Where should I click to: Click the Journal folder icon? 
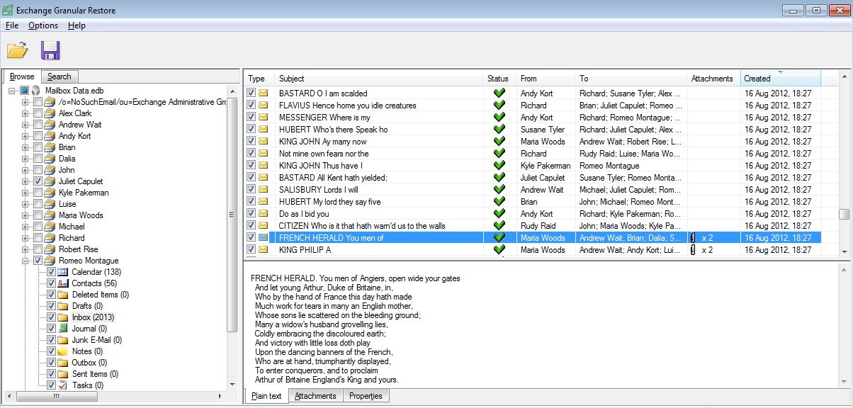click(62, 329)
